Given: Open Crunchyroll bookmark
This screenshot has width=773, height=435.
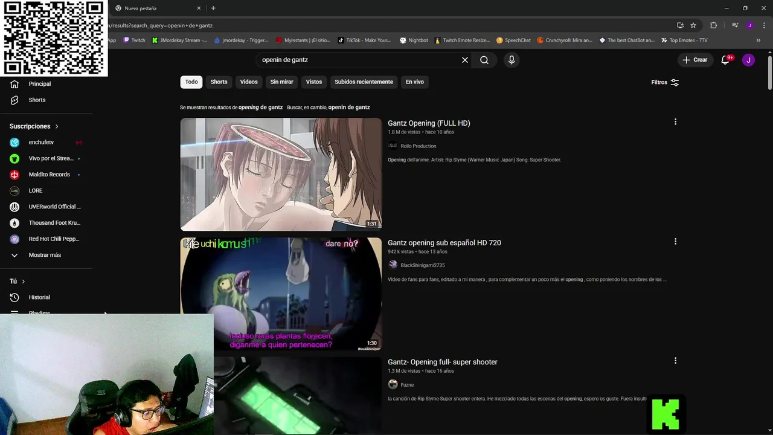Looking at the screenshot, I should (565, 40).
